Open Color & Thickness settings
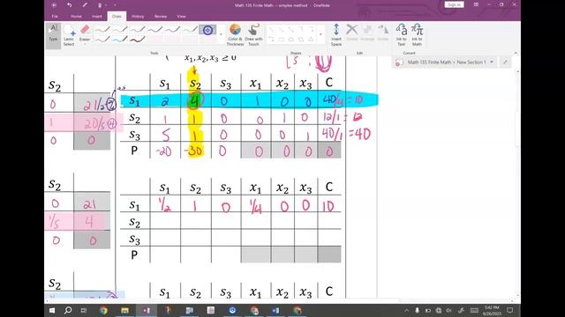This screenshot has height=317, width=565. 235,35
